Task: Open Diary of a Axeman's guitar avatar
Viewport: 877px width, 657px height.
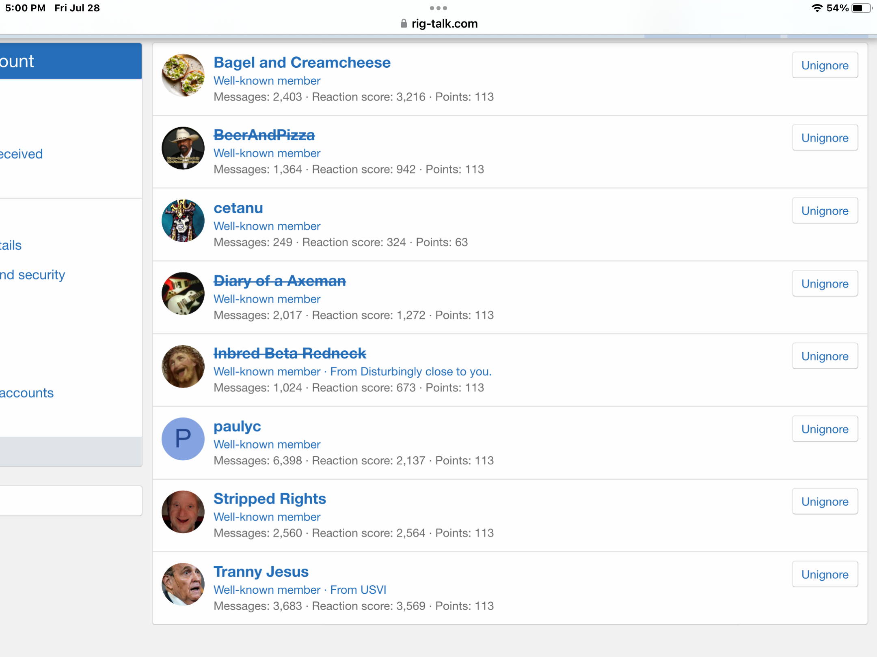Action: tap(183, 293)
